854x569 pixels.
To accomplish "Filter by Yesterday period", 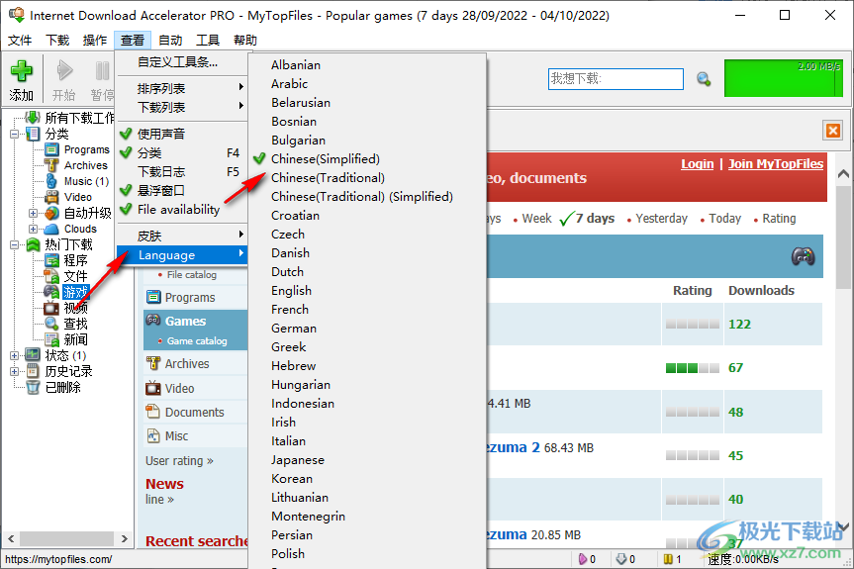I will [x=661, y=219].
